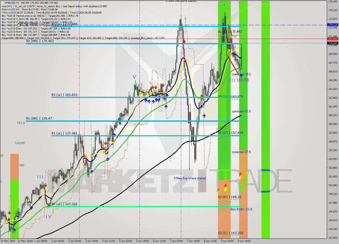Click the R1 (MN) | 159.47 label
Viewport: 339px width, 244px height.
click(39, 119)
